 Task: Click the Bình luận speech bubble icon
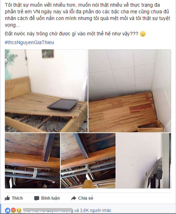tap(37, 198)
